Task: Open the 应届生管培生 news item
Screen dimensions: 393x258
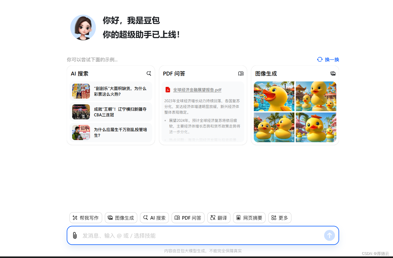Action: point(111,132)
